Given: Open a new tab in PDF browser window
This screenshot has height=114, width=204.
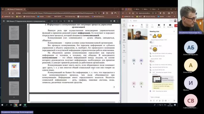Looking at the screenshot, I should [28, 9].
